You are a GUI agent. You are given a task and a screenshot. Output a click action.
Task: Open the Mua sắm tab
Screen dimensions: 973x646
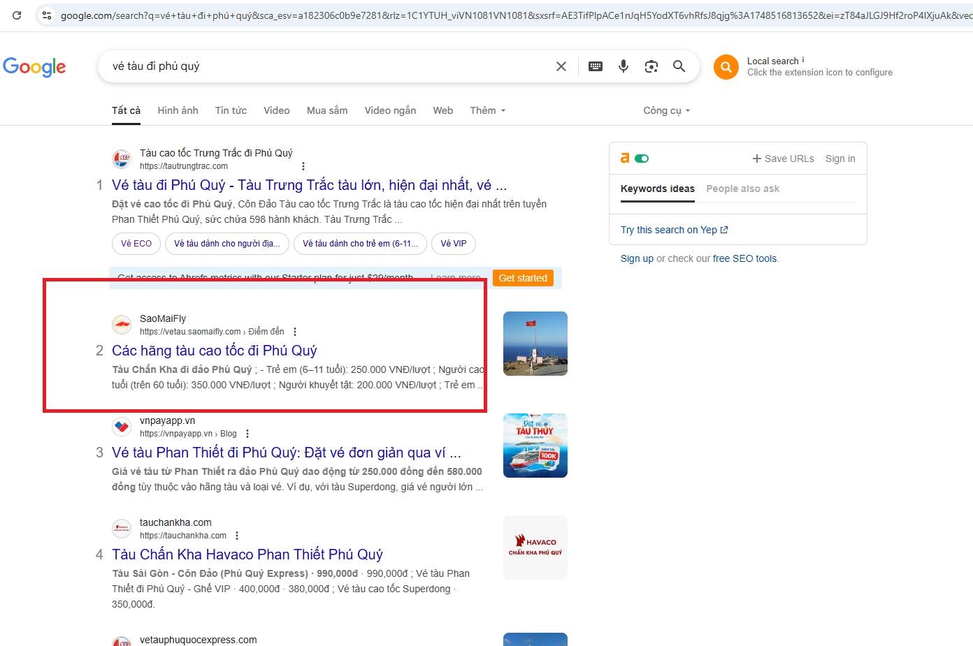(x=327, y=110)
